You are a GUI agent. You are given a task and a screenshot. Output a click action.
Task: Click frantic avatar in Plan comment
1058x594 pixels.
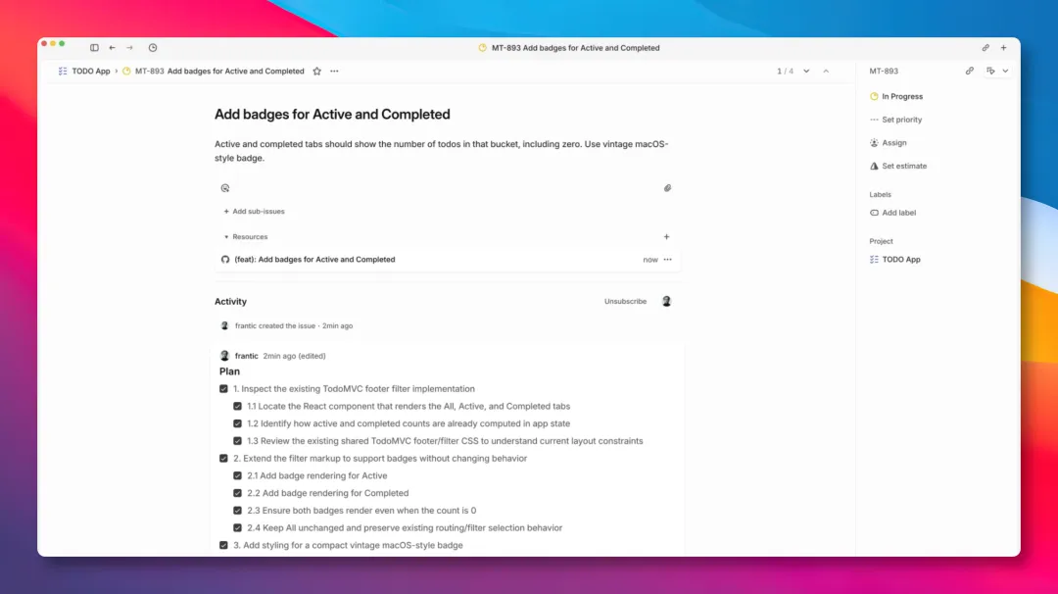(x=224, y=356)
